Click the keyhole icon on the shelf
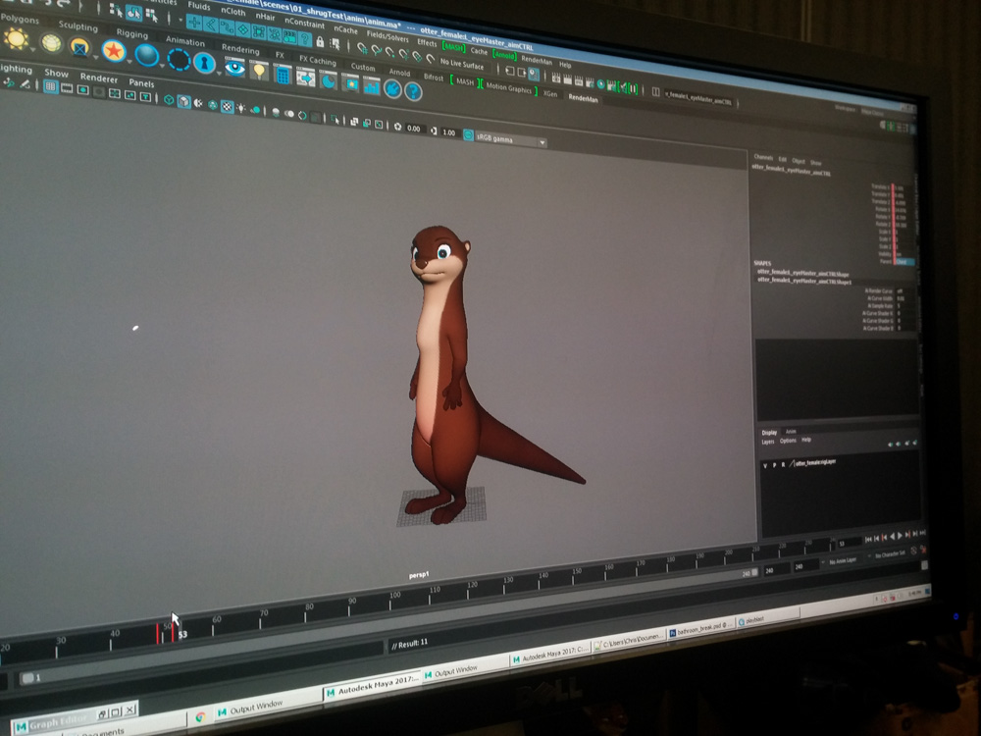 [x=204, y=63]
